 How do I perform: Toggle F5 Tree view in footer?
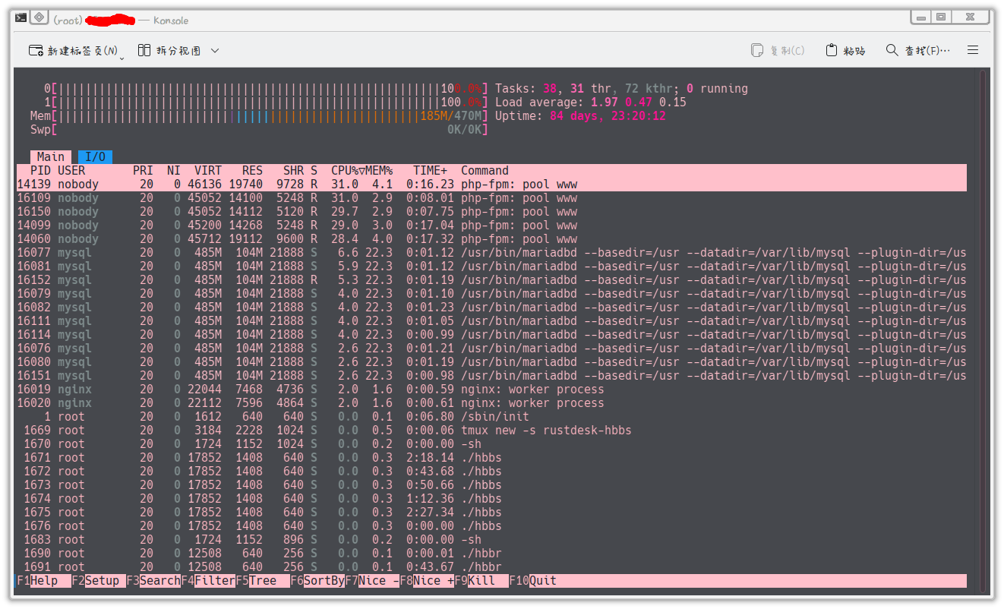[x=263, y=580]
